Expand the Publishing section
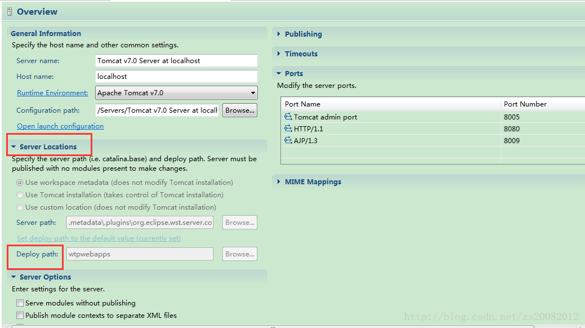 point(279,34)
